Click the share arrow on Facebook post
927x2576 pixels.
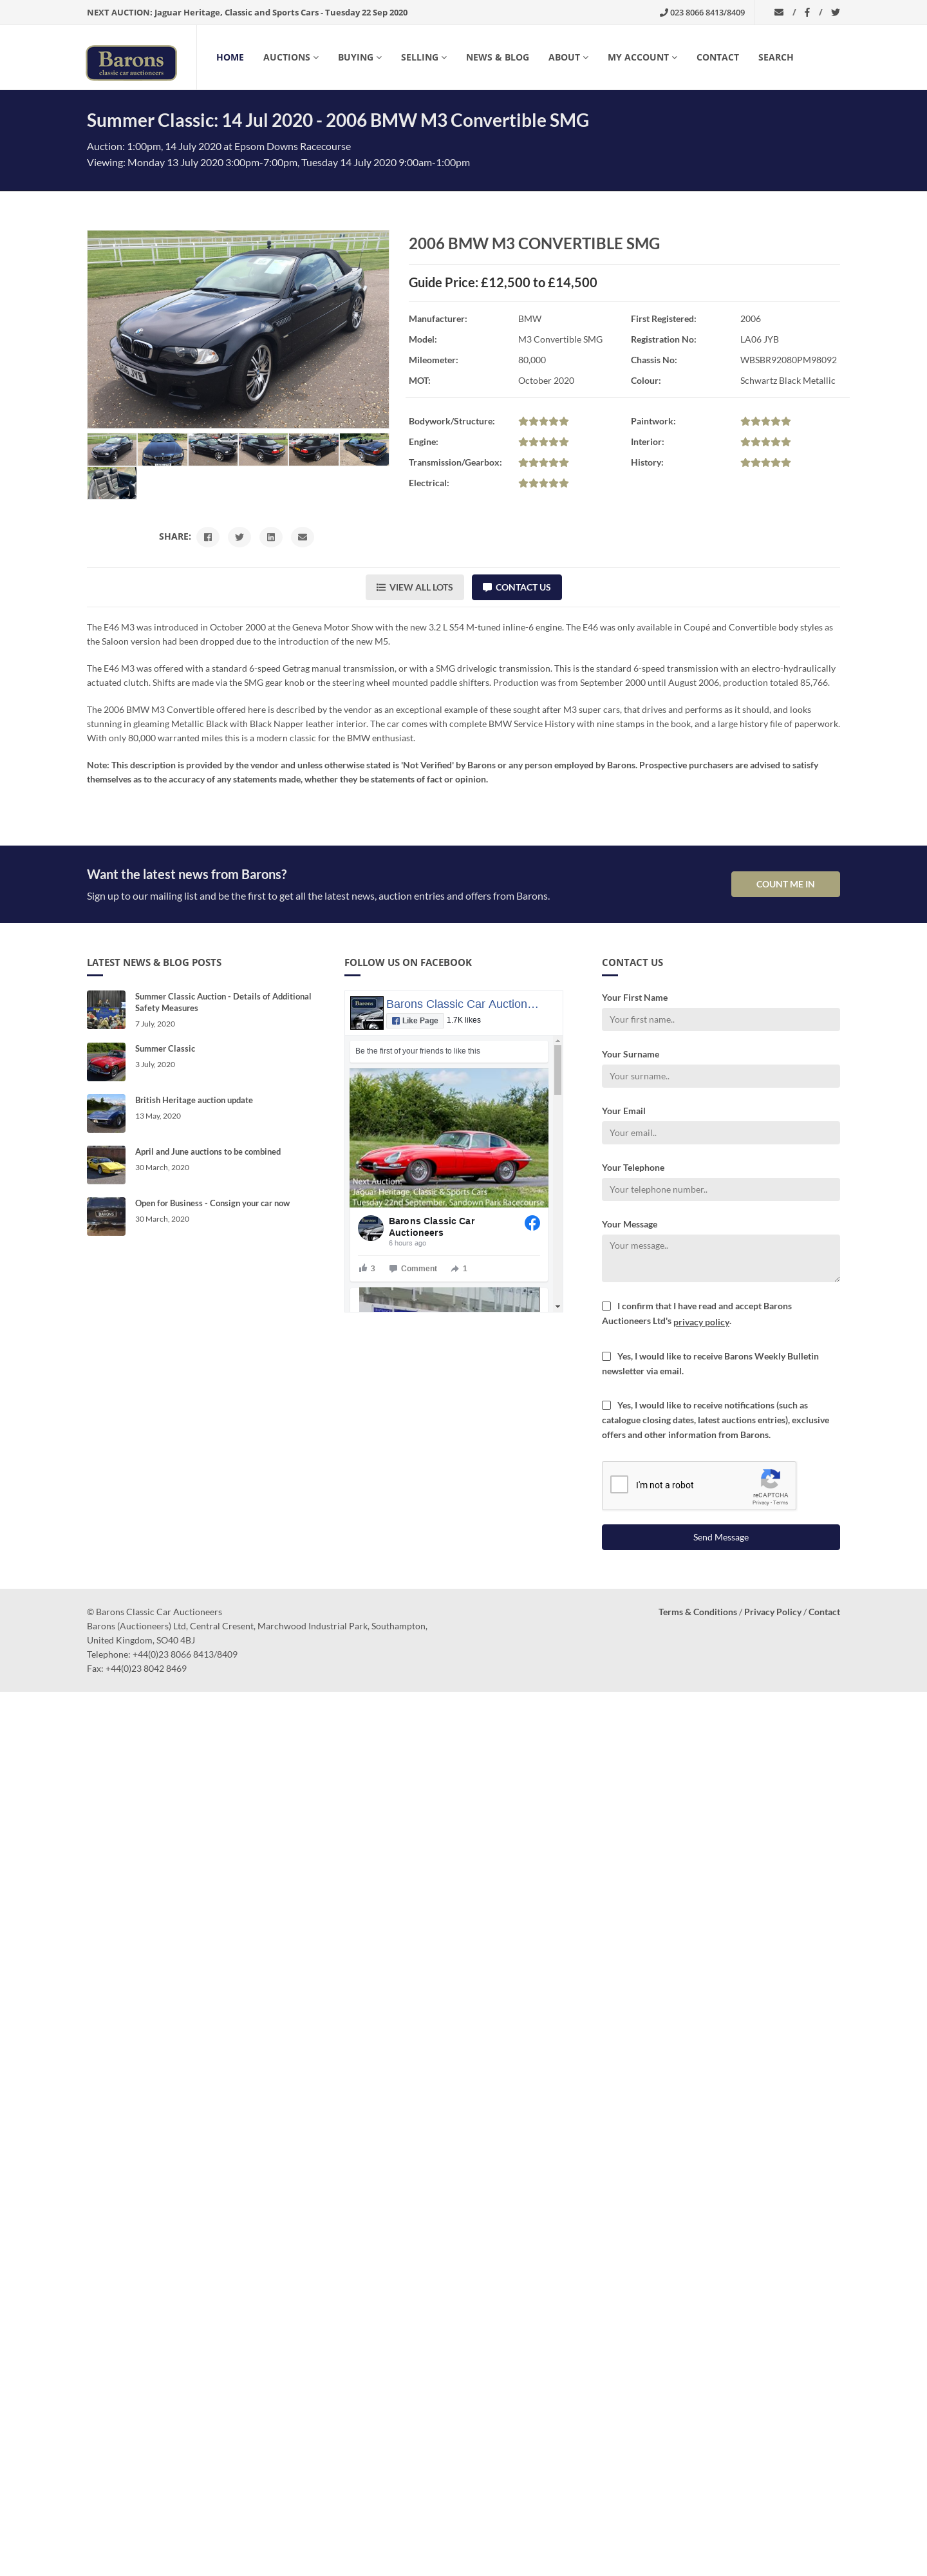(459, 1268)
